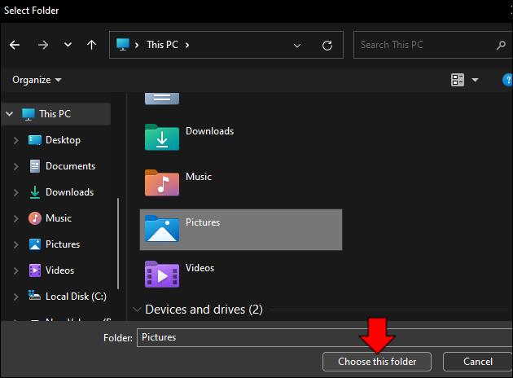Open the Organize menu
Viewport: 513px width, 378px height.
pyautogui.click(x=37, y=80)
